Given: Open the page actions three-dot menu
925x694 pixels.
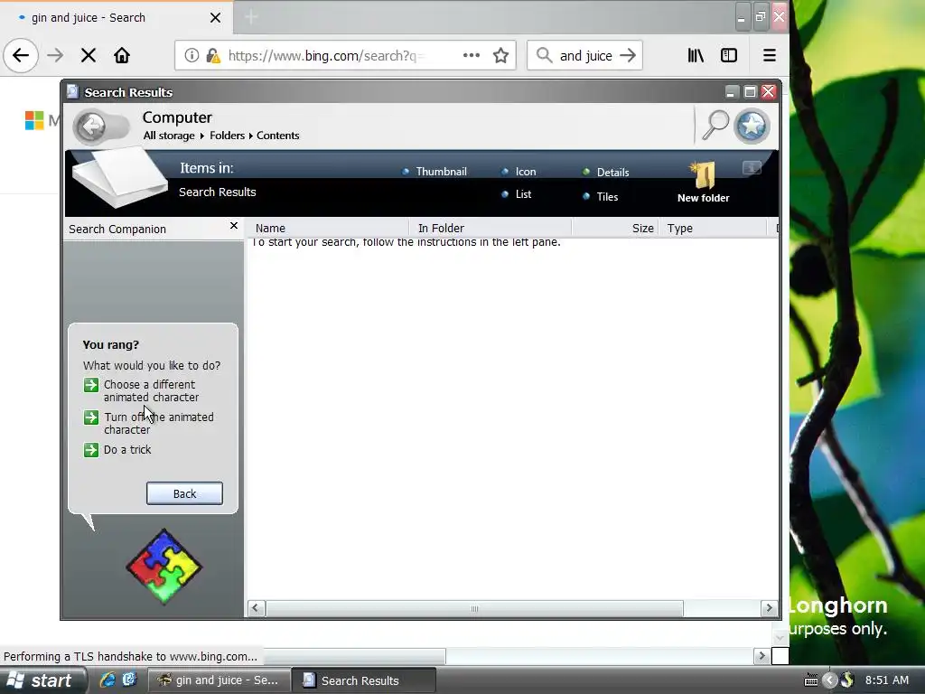Looking at the screenshot, I should tap(472, 55).
